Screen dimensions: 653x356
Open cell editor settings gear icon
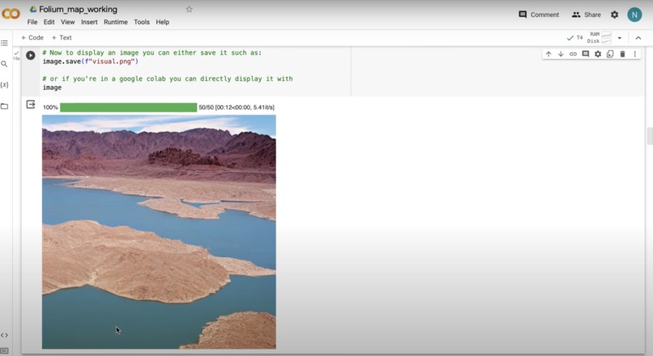click(x=598, y=54)
